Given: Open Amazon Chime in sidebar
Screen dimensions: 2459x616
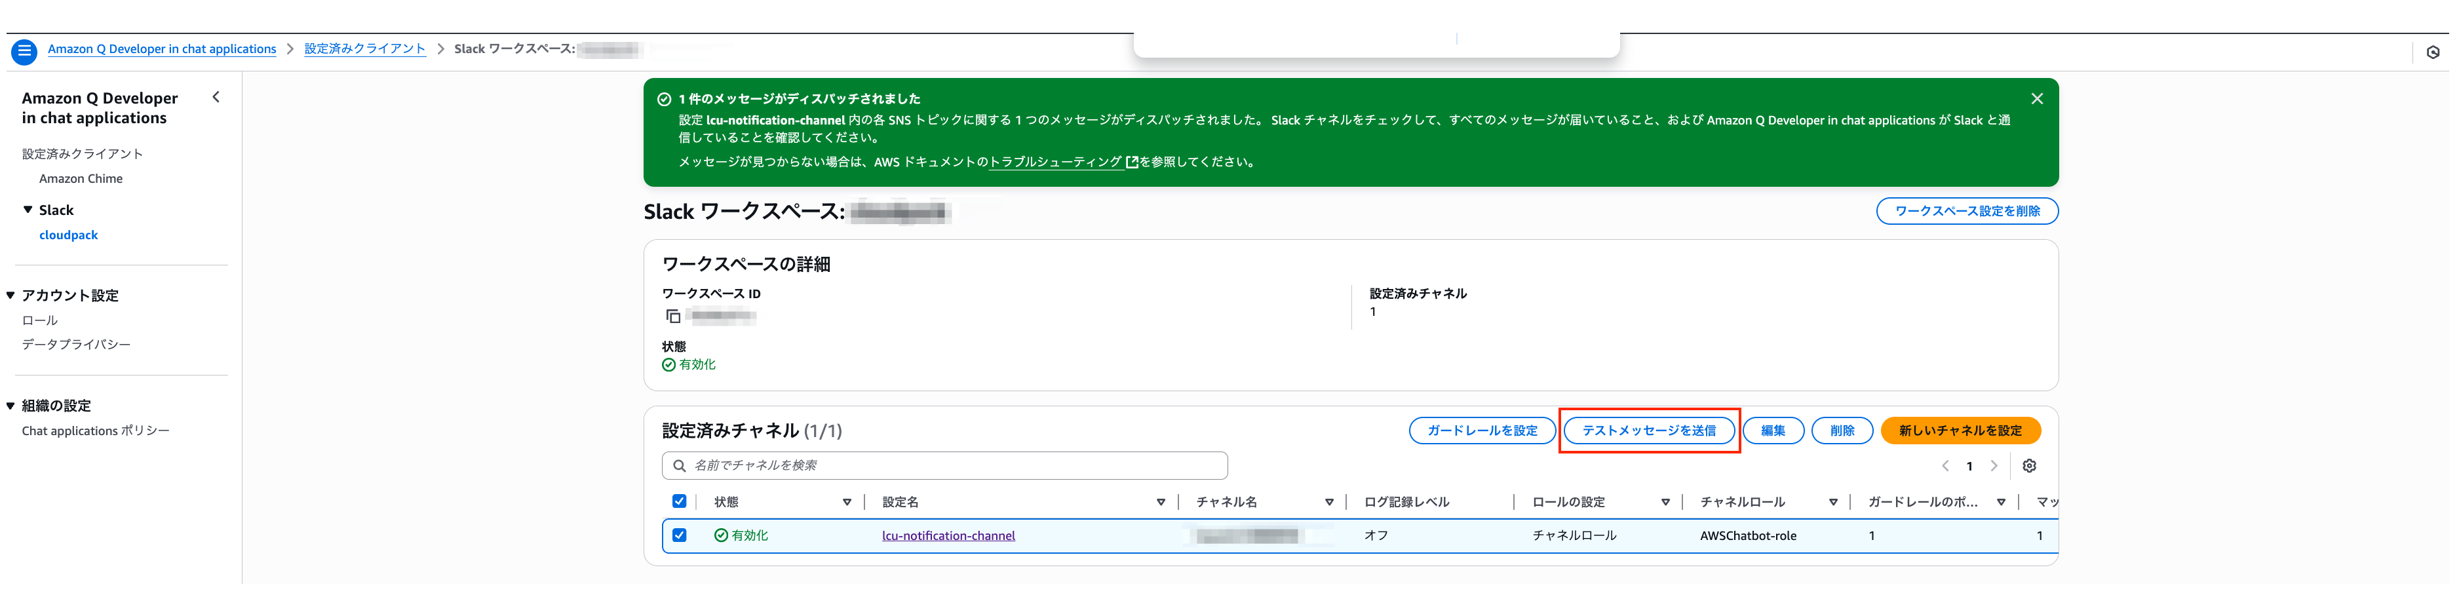Looking at the screenshot, I should 81,179.
